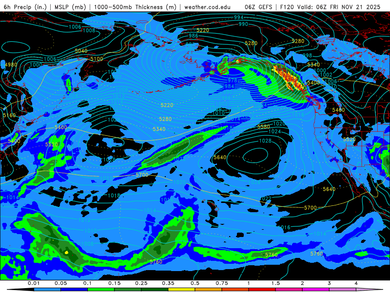Image resolution: width=390 pixels, height=292 pixels.
Task: Click the '5460' thickness contour label
Action: [338, 110]
